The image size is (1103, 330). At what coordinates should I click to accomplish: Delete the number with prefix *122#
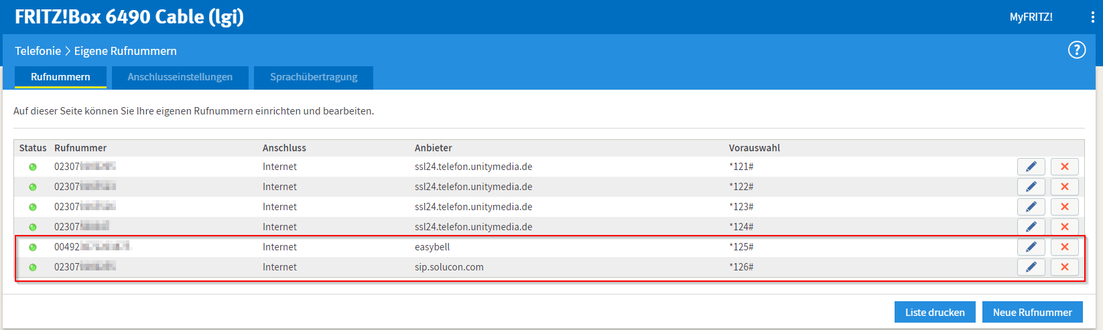1064,187
